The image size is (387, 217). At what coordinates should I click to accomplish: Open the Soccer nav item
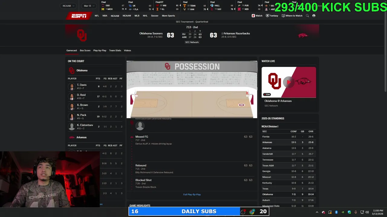tap(154, 16)
